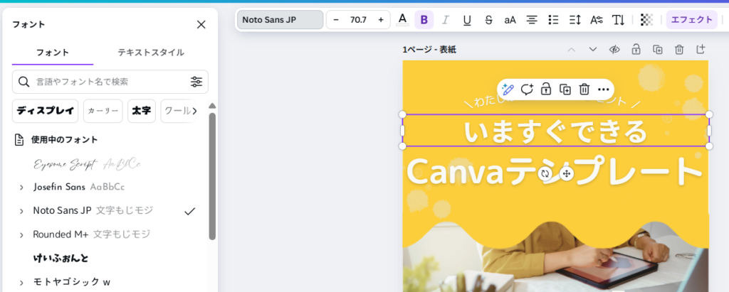Click the 使用中のフォント section header
The image size is (729, 292).
(65, 140)
